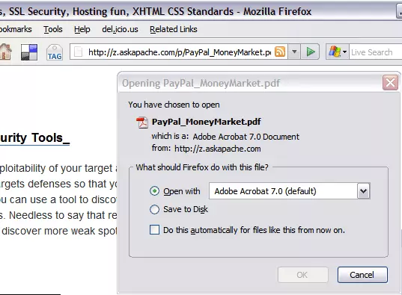Open the search engine selector arrow
This screenshot has height=295, width=402.
point(345,52)
